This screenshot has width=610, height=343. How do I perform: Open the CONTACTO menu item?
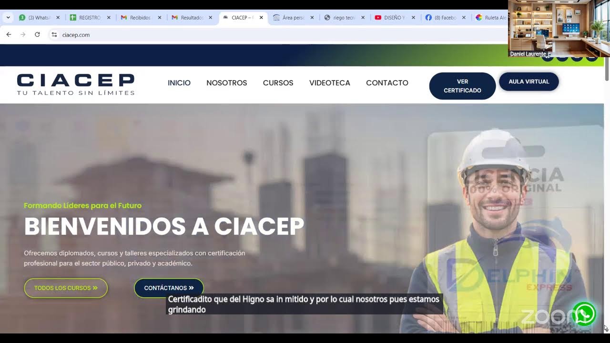[387, 83]
